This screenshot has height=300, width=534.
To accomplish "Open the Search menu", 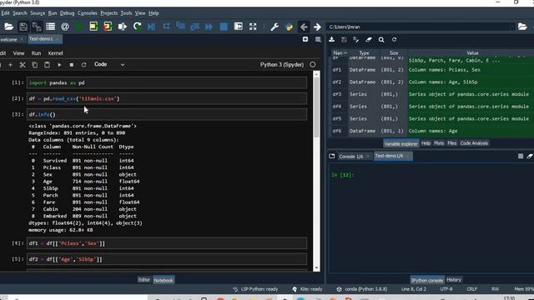I will coord(20,13).
